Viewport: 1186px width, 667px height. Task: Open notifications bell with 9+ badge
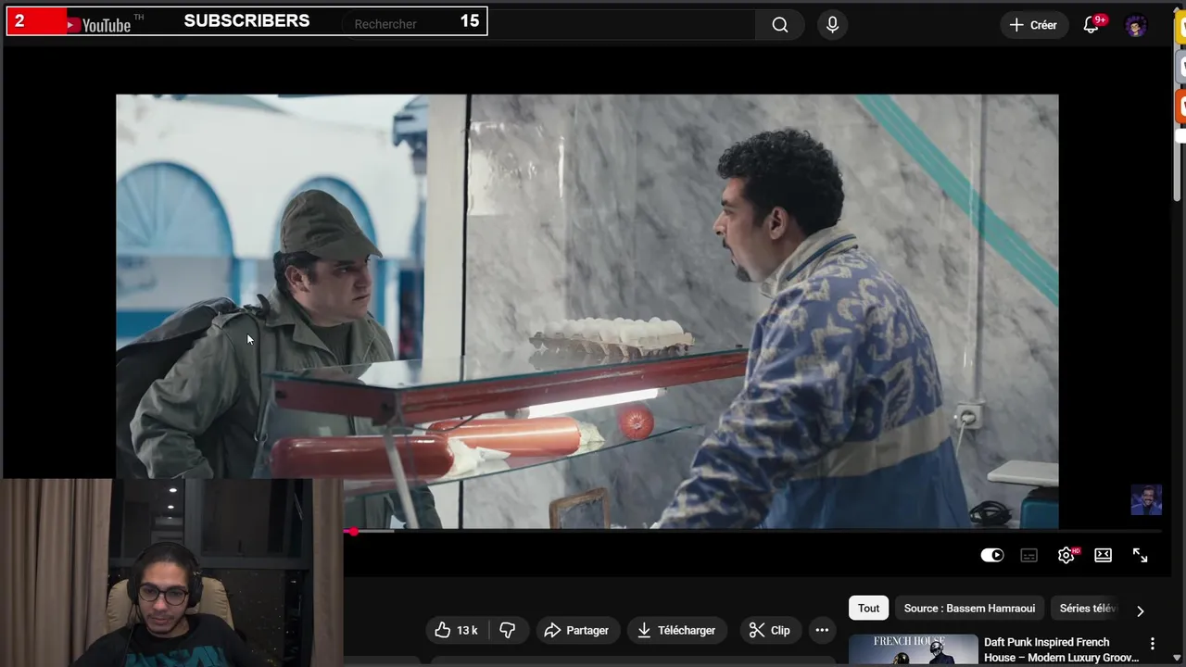(x=1091, y=25)
